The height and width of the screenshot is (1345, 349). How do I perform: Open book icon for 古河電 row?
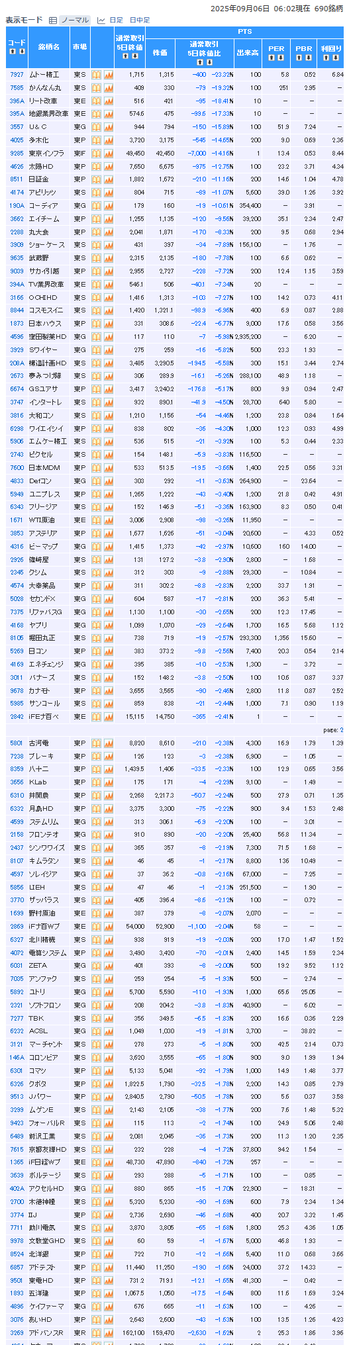(x=96, y=743)
